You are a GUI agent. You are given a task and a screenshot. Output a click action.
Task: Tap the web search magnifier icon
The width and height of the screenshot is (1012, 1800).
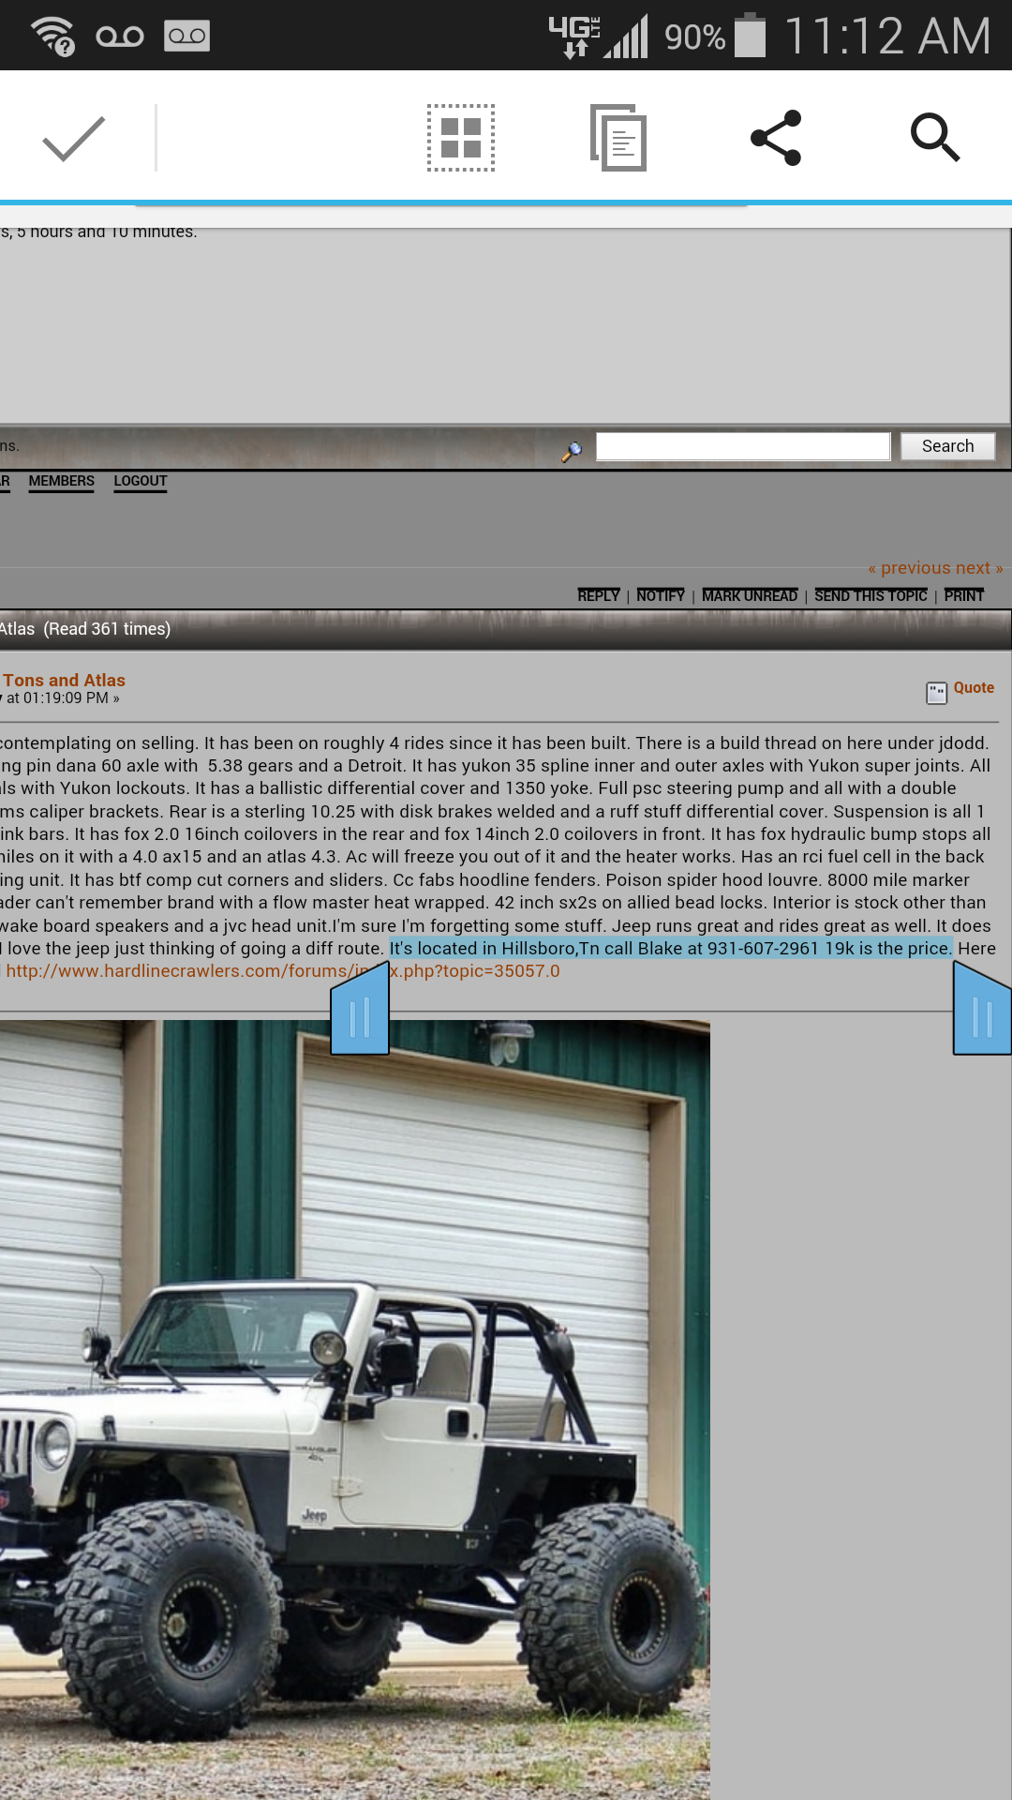tap(934, 139)
